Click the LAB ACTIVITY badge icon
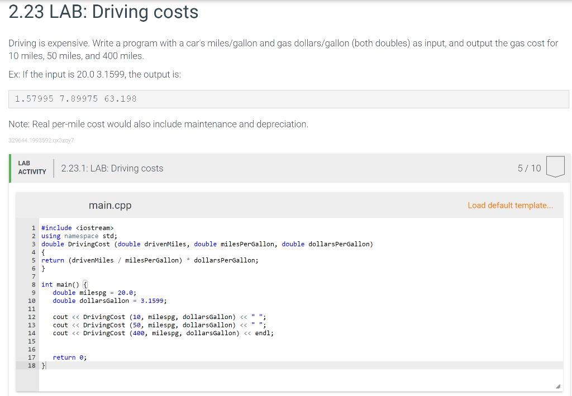 pyautogui.click(x=32, y=167)
